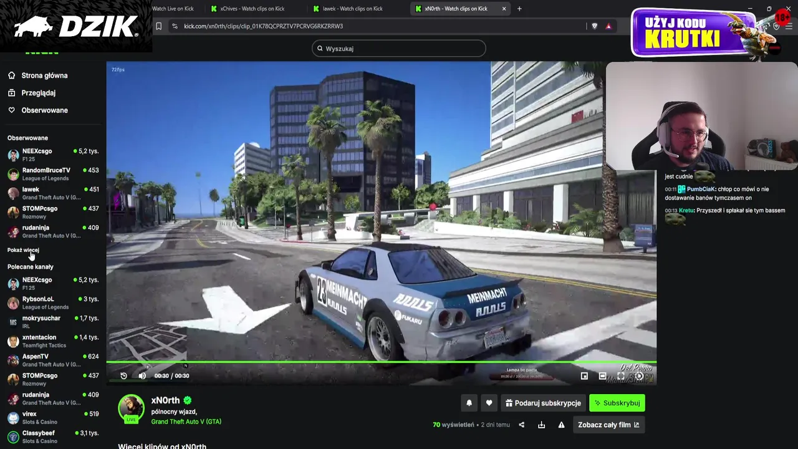Click the Brave Rewards triangle icon

click(608, 26)
